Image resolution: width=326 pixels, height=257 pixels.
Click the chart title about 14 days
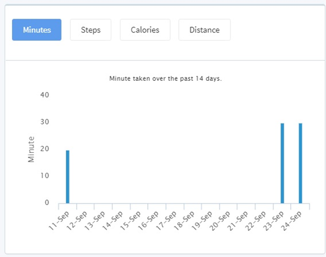coord(166,79)
